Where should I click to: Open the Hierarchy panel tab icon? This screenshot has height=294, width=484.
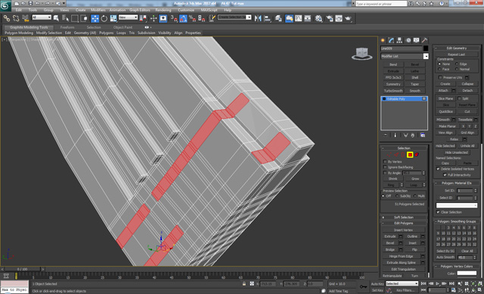tap(399, 40)
